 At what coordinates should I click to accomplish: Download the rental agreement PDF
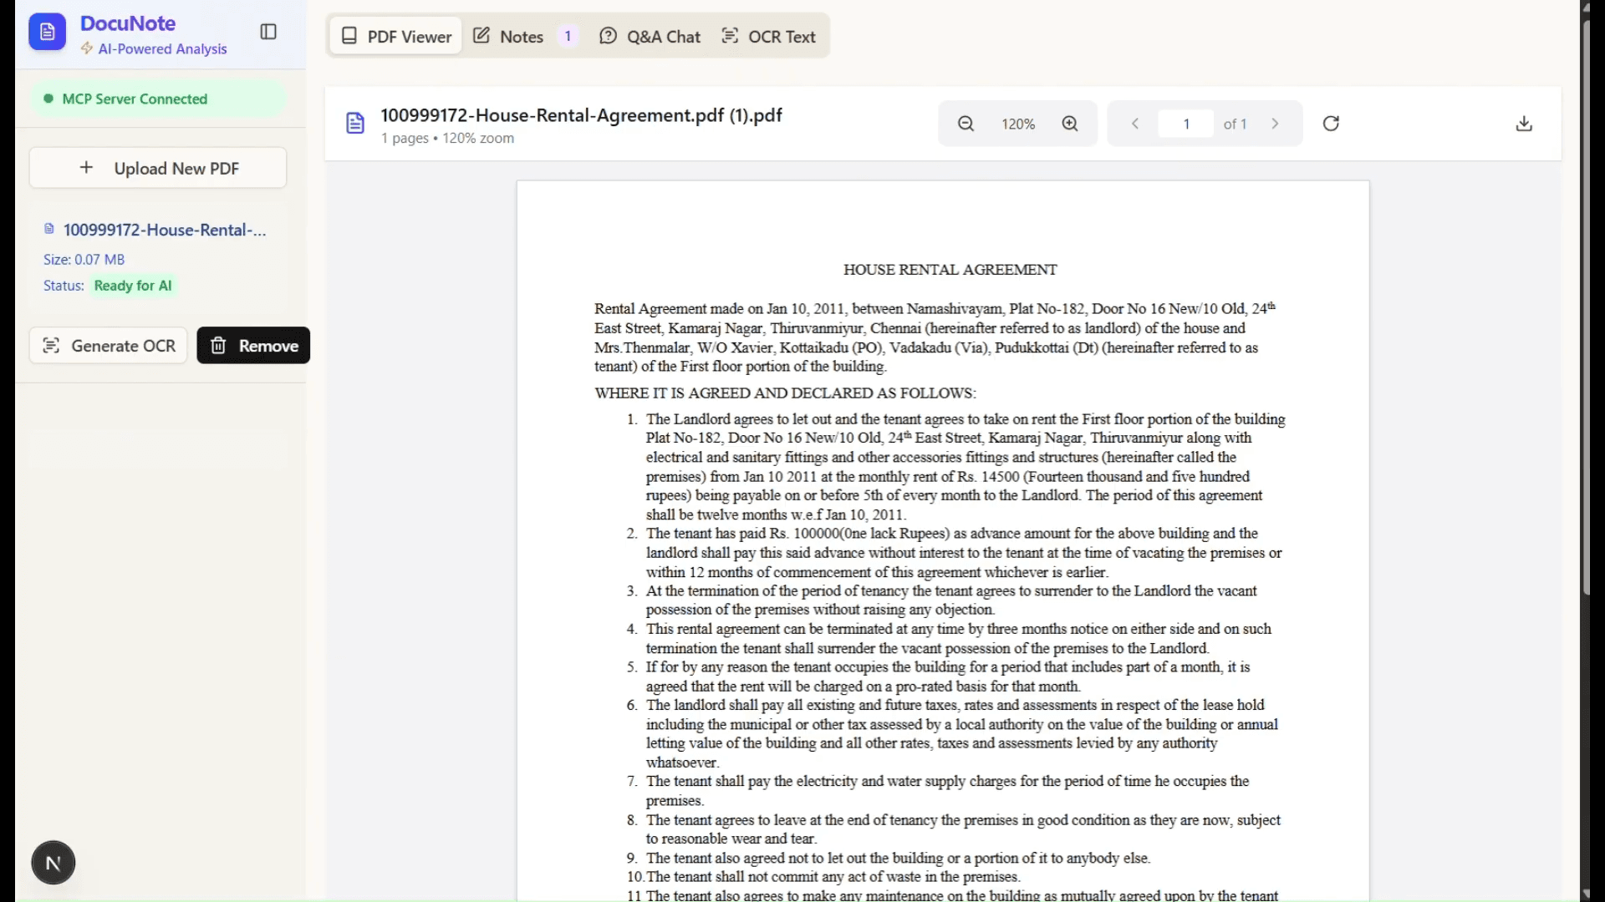click(x=1524, y=123)
